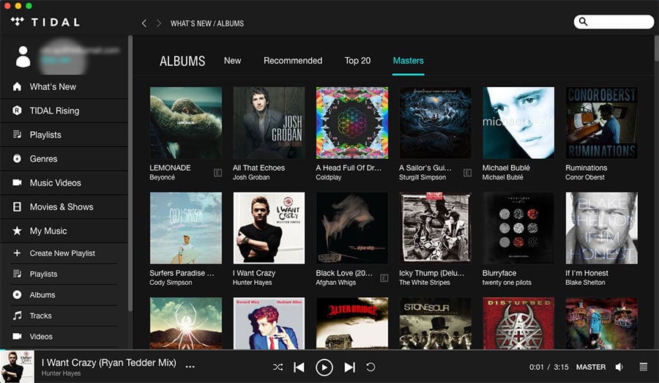Open the now-playing track options ellipsis
The image size is (659, 383).
click(190, 367)
